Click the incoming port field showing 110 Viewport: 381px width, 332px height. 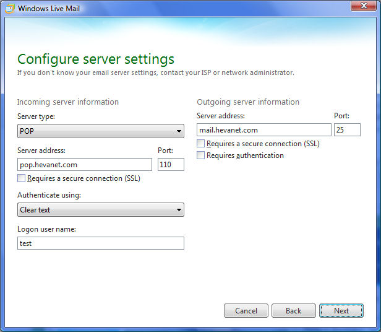(x=171, y=165)
